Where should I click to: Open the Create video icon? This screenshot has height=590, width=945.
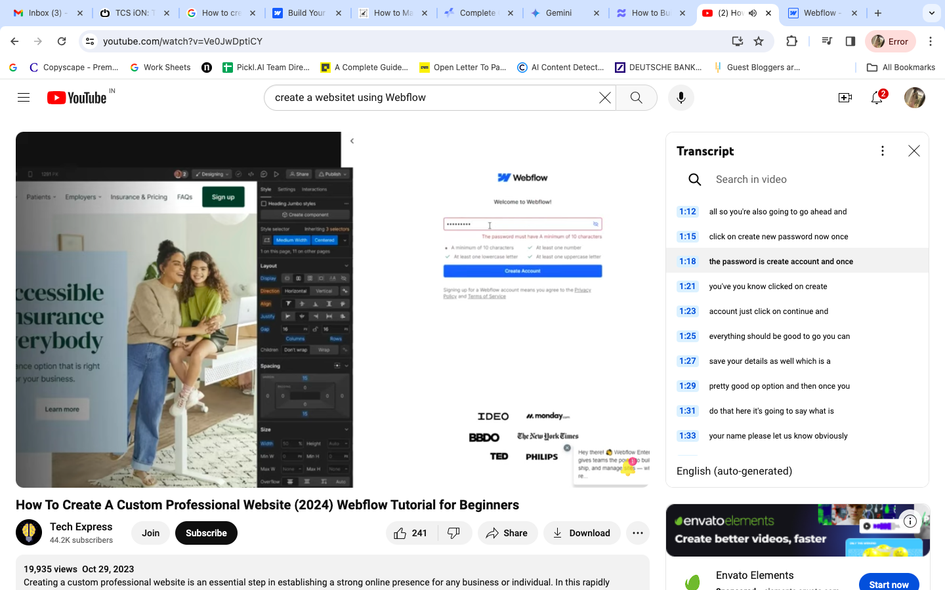tap(845, 98)
